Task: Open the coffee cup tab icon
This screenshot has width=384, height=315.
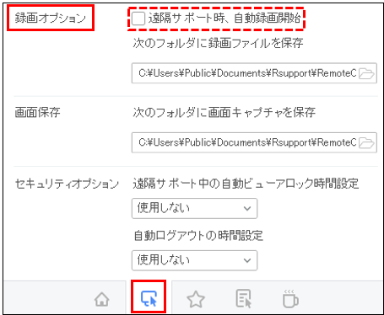Action: [x=290, y=299]
